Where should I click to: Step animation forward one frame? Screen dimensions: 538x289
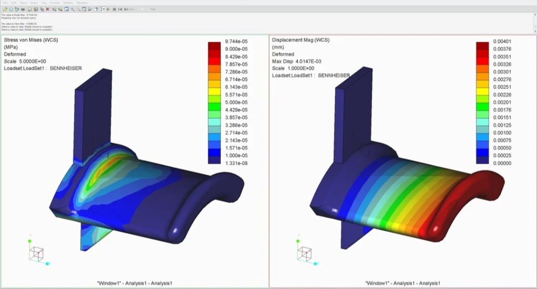click(126, 9)
